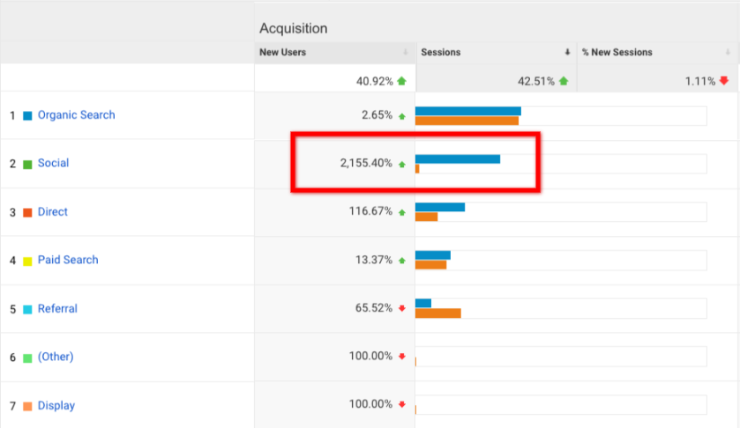This screenshot has width=740, height=428.
Task: Sort by % New Sessions column header
Action: [617, 53]
